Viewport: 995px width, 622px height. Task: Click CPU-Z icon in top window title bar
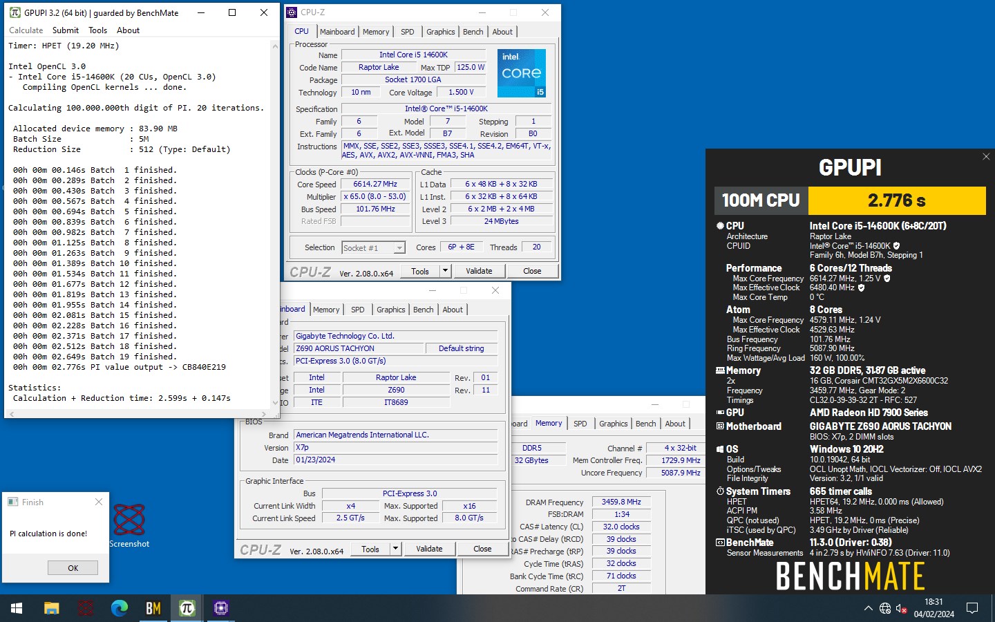point(292,12)
